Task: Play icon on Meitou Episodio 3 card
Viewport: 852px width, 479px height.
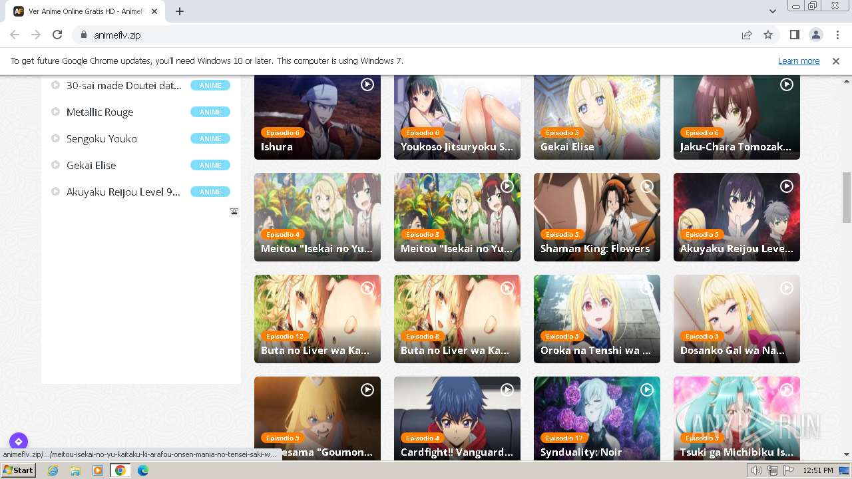Action: click(507, 186)
